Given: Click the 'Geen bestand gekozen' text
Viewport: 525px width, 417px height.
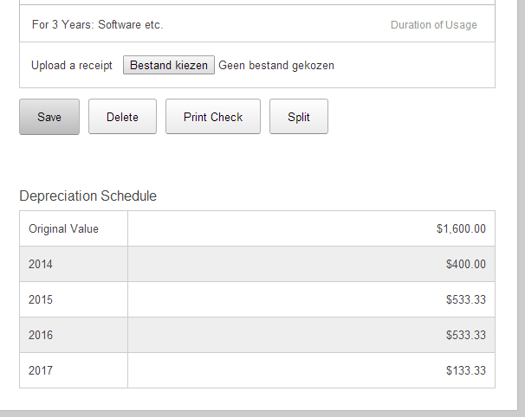Looking at the screenshot, I should point(276,65).
